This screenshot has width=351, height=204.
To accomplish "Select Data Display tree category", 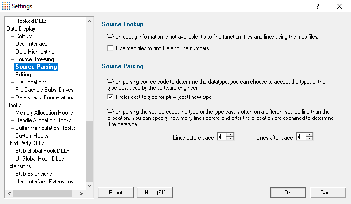I will (21, 29).
